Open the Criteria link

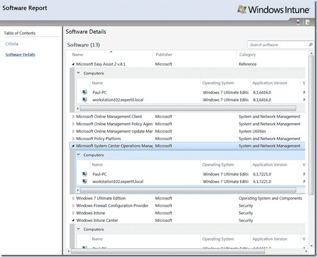12,44
